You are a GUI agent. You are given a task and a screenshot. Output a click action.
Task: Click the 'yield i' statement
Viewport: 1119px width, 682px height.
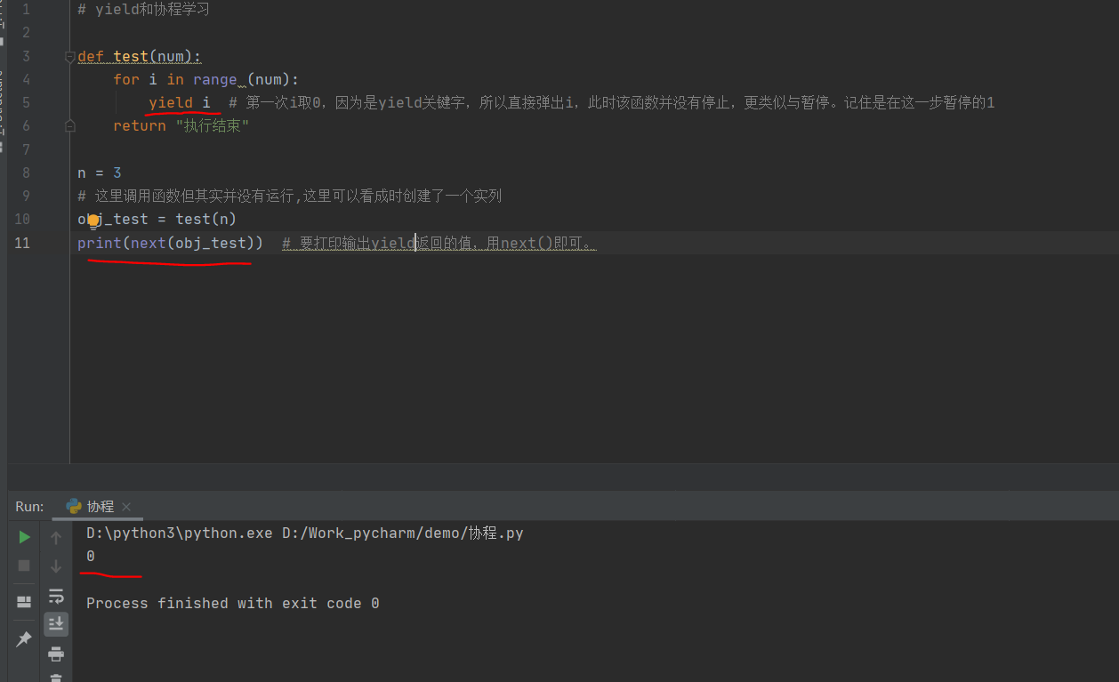pyautogui.click(x=180, y=102)
